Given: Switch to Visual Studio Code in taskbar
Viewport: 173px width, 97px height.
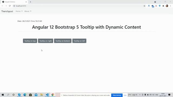Looking at the screenshot, I should [x=47, y=95].
